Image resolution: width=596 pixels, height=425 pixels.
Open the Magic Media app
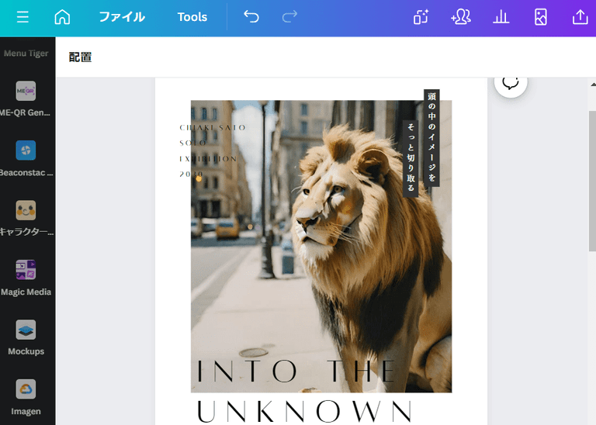pyautogui.click(x=26, y=277)
